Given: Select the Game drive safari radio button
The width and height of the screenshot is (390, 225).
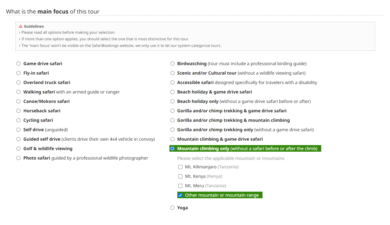Looking at the screenshot, I should click(x=19, y=64).
